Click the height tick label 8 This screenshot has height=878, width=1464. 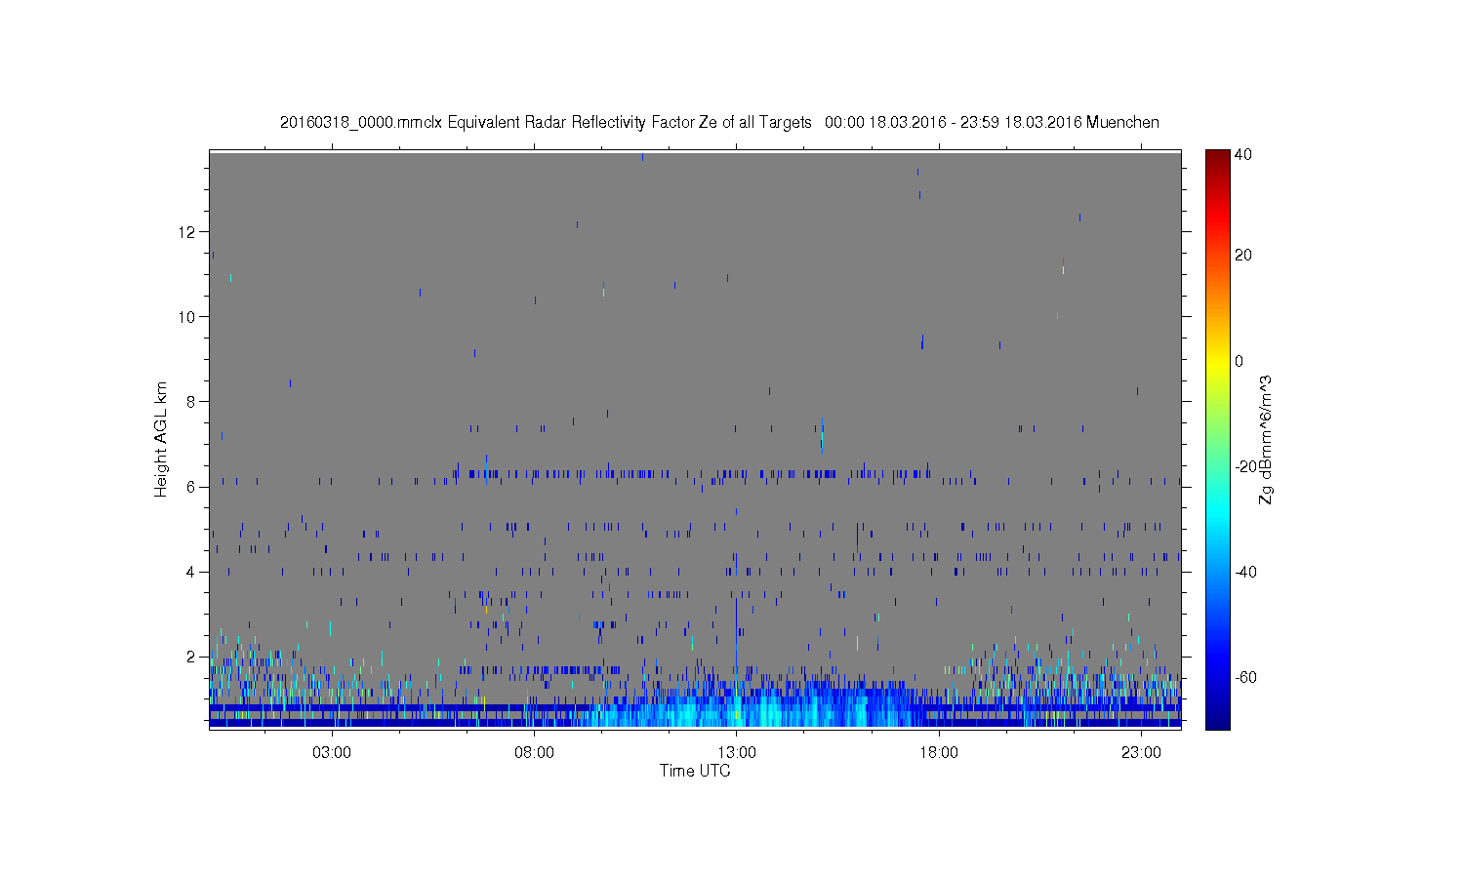pos(192,402)
